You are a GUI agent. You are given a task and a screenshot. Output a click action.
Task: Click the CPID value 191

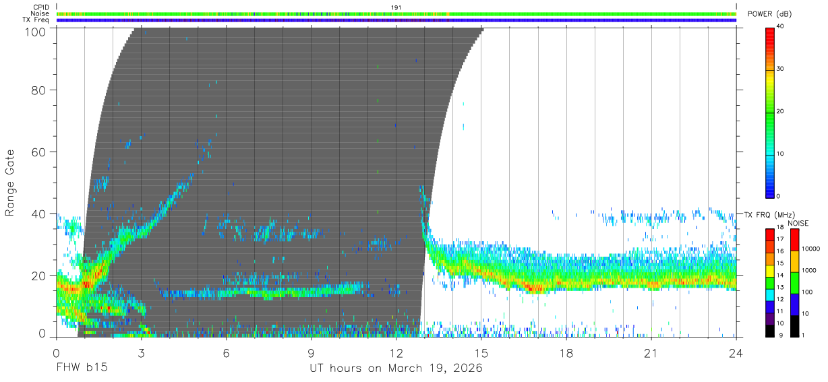(x=396, y=7)
